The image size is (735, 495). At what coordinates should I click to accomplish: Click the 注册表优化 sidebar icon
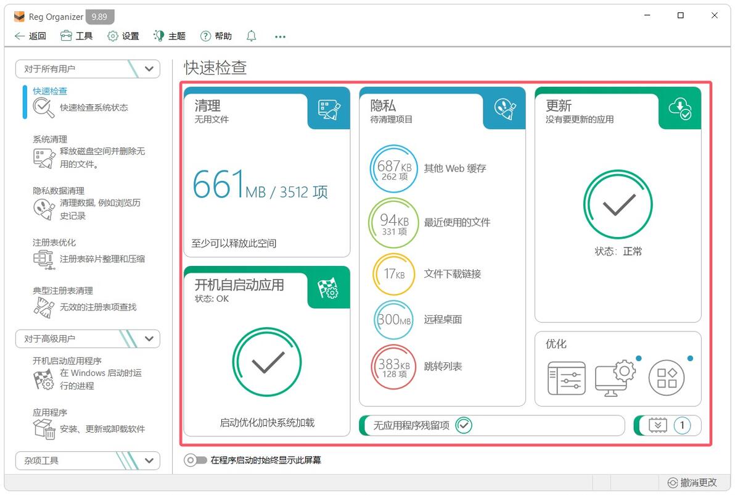[x=44, y=259]
